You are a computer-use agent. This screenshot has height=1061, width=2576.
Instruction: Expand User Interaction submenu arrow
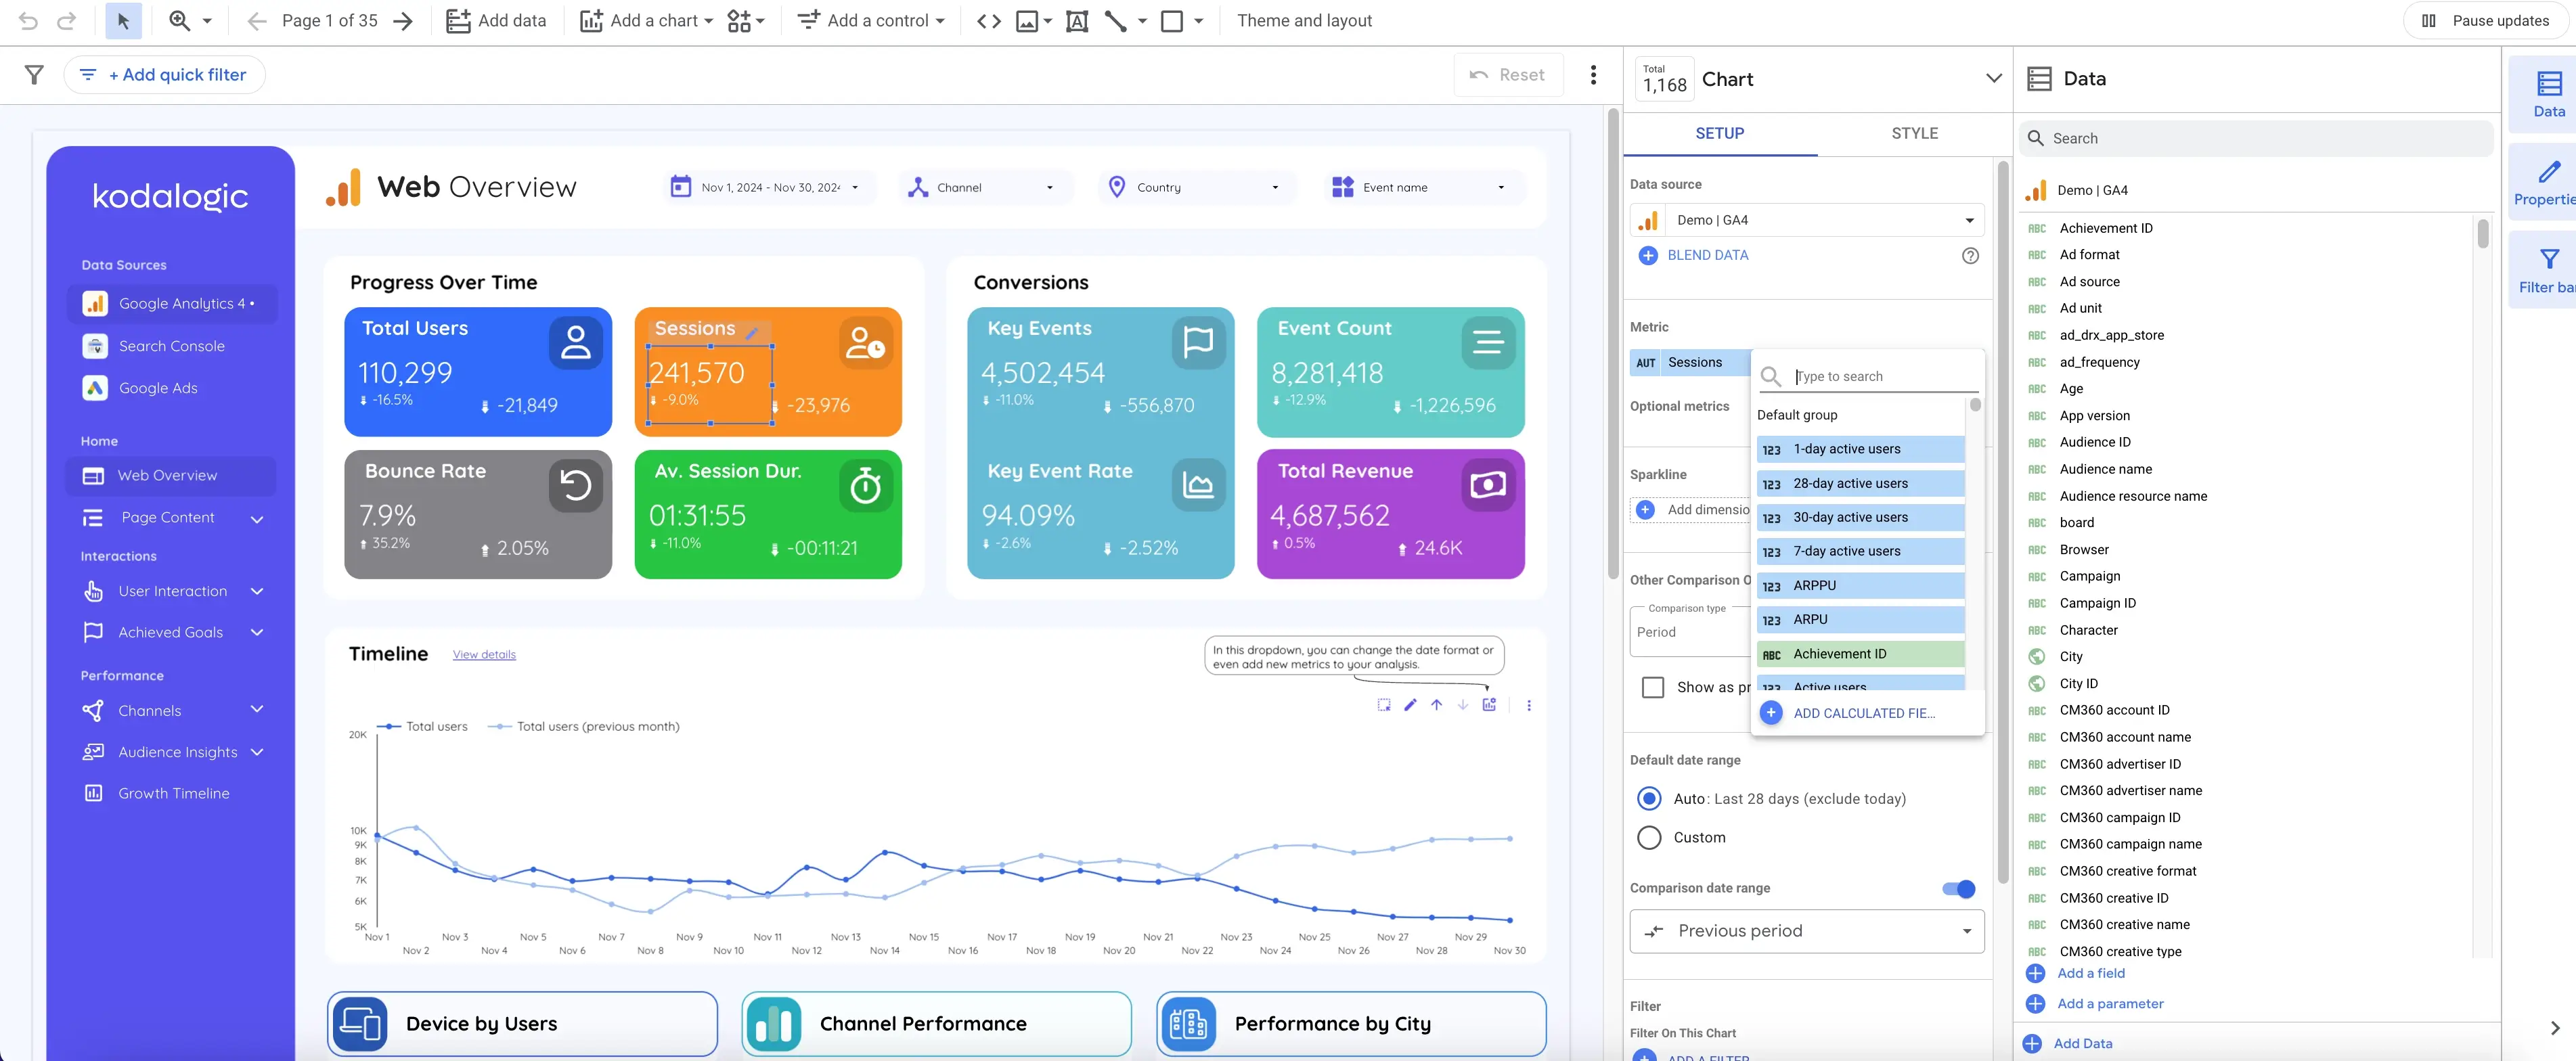[257, 592]
